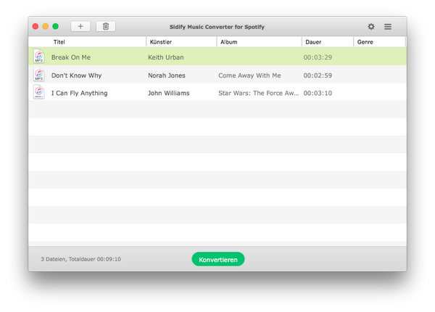The image size is (435, 312).
Task: Click album Come Away With Me
Action: pos(249,75)
